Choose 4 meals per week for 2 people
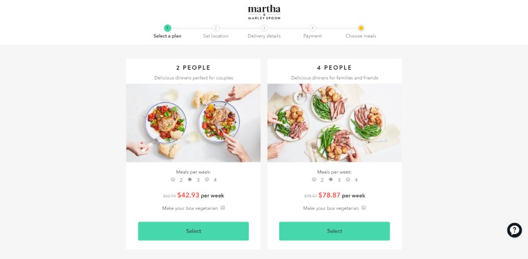This screenshot has height=259, width=528. (x=207, y=179)
